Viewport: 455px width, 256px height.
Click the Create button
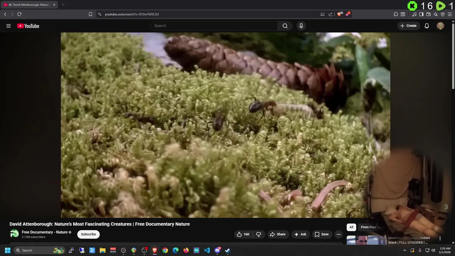[x=408, y=26]
